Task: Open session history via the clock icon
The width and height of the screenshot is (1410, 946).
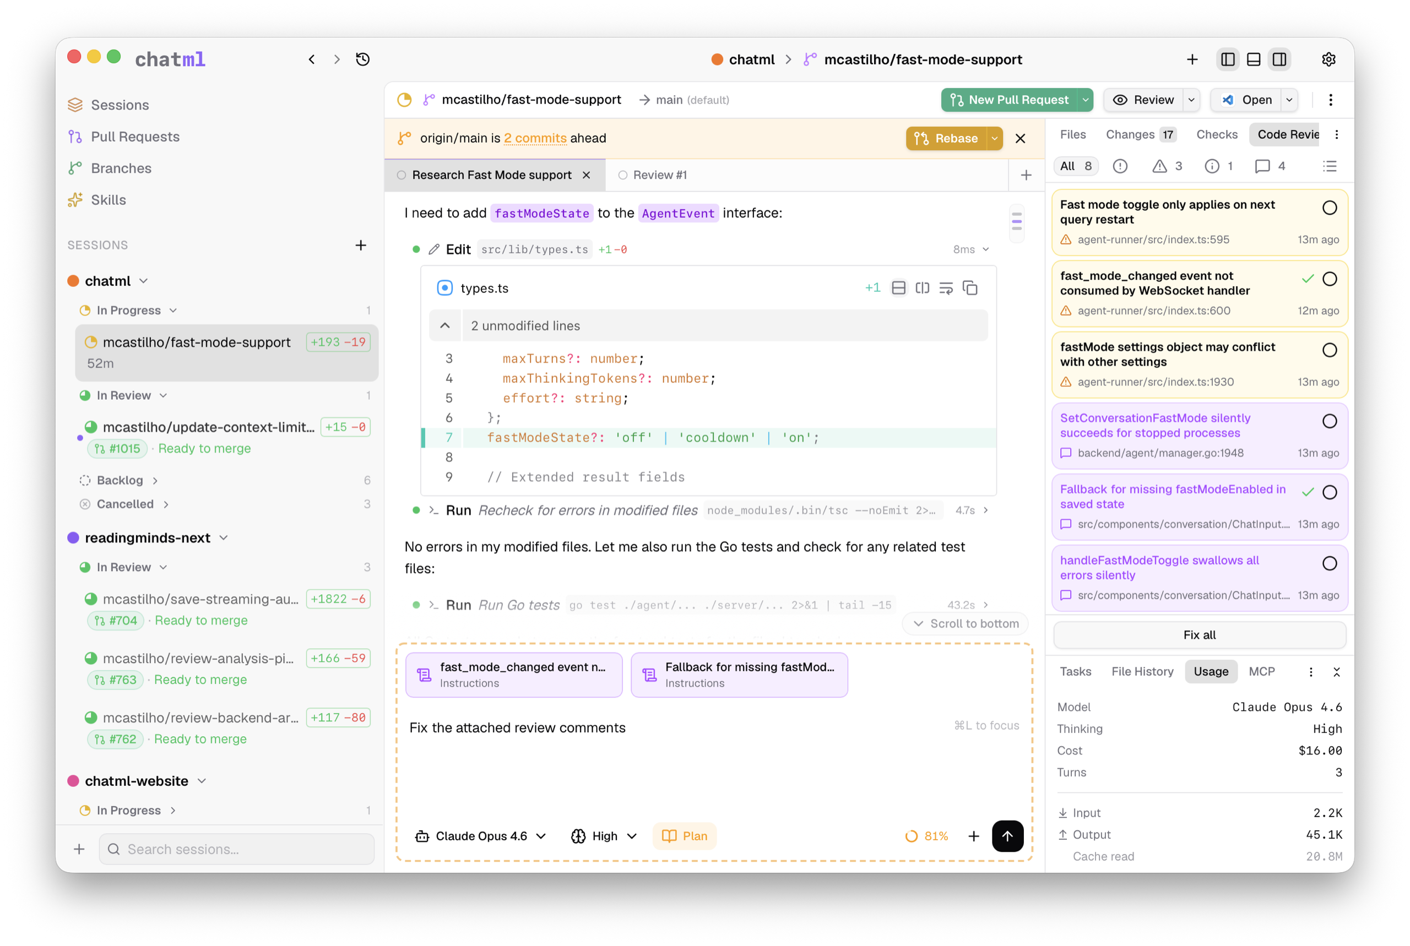Action: click(362, 59)
